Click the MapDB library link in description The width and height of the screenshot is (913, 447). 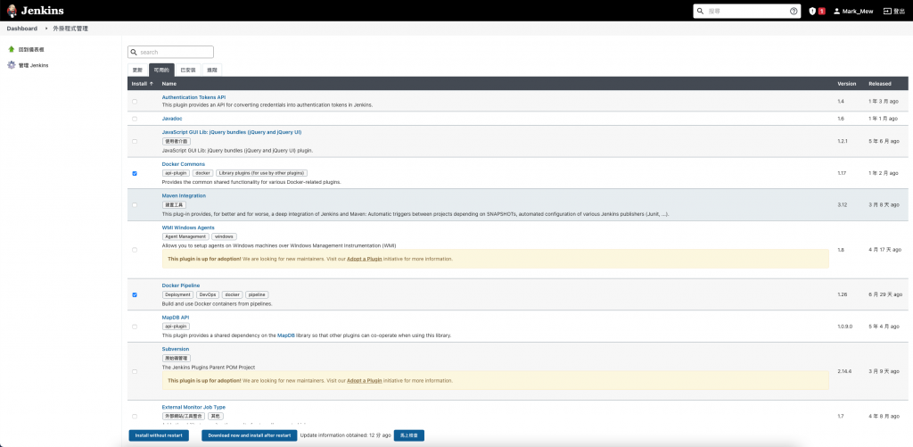(286, 335)
